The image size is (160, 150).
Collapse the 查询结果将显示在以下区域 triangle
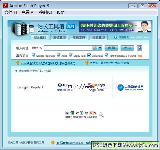coord(16,71)
